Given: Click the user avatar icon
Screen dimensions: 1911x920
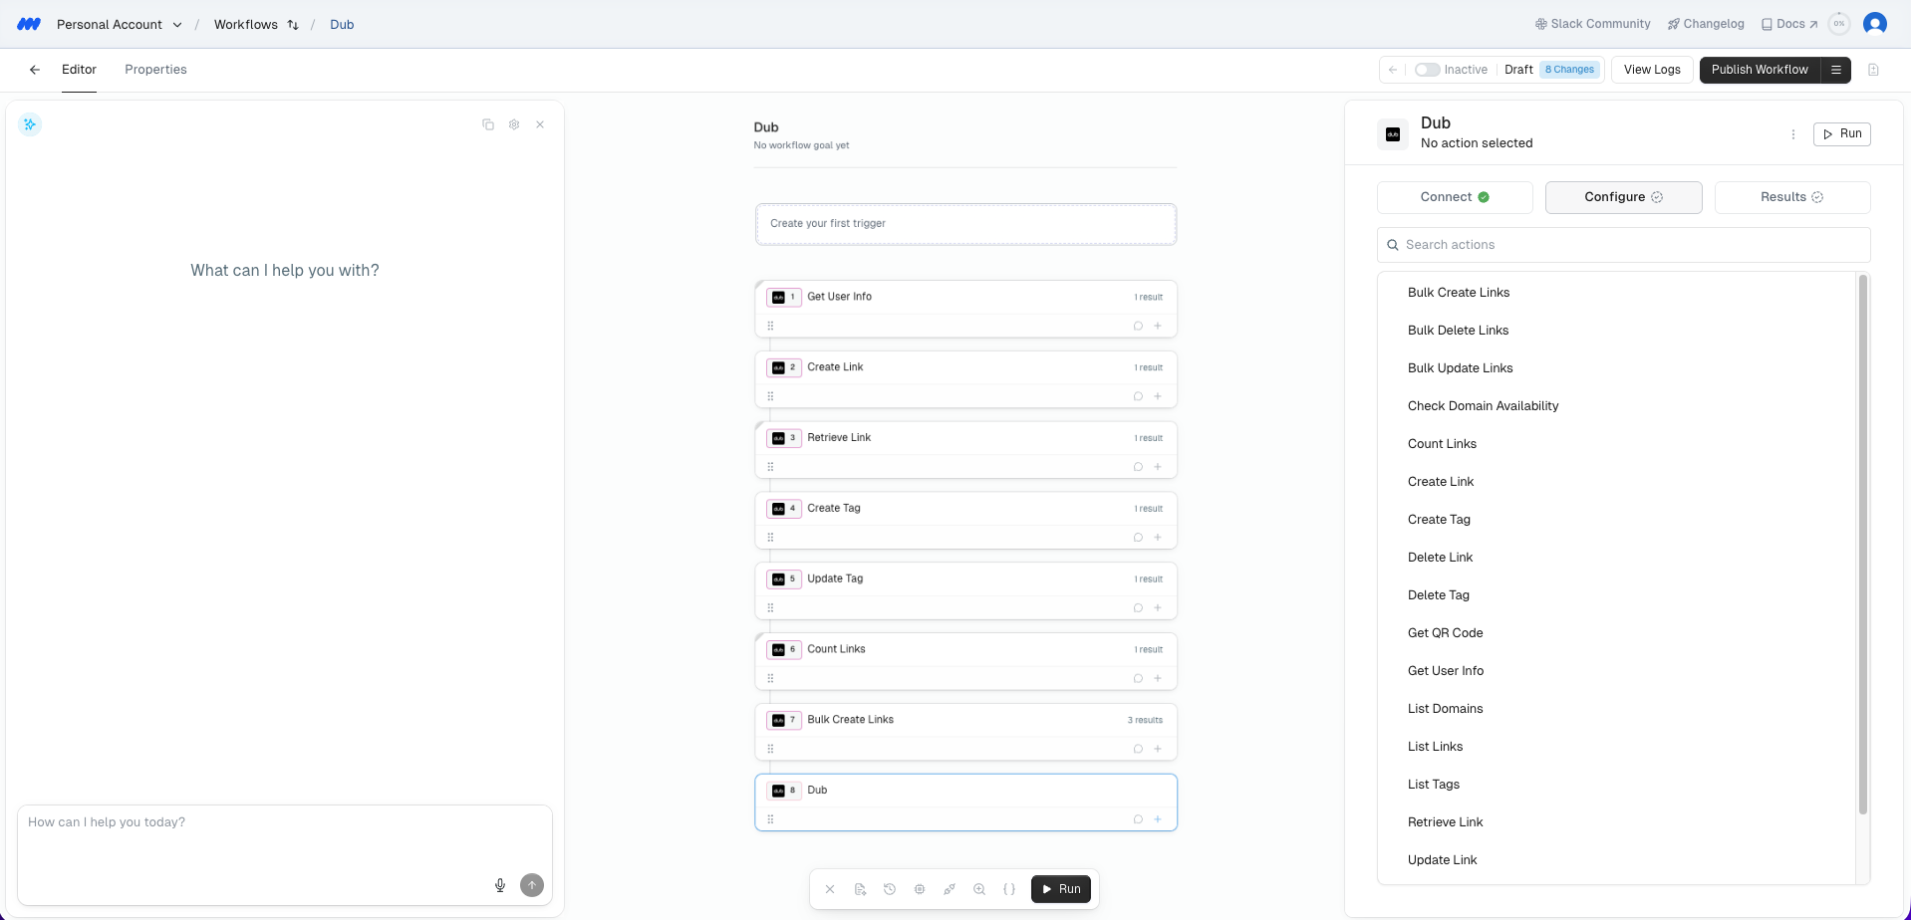Looking at the screenshot, I should [x=1875, y=24].
